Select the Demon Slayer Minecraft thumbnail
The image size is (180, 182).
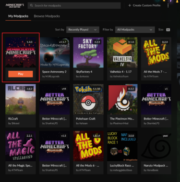21,52
